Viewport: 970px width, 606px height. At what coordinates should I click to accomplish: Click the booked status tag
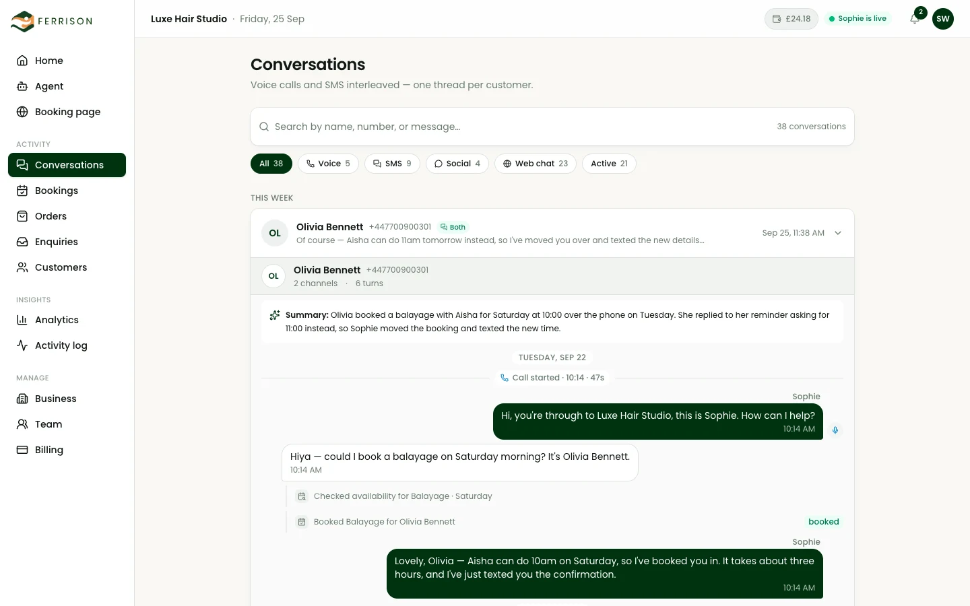(824, 522)
